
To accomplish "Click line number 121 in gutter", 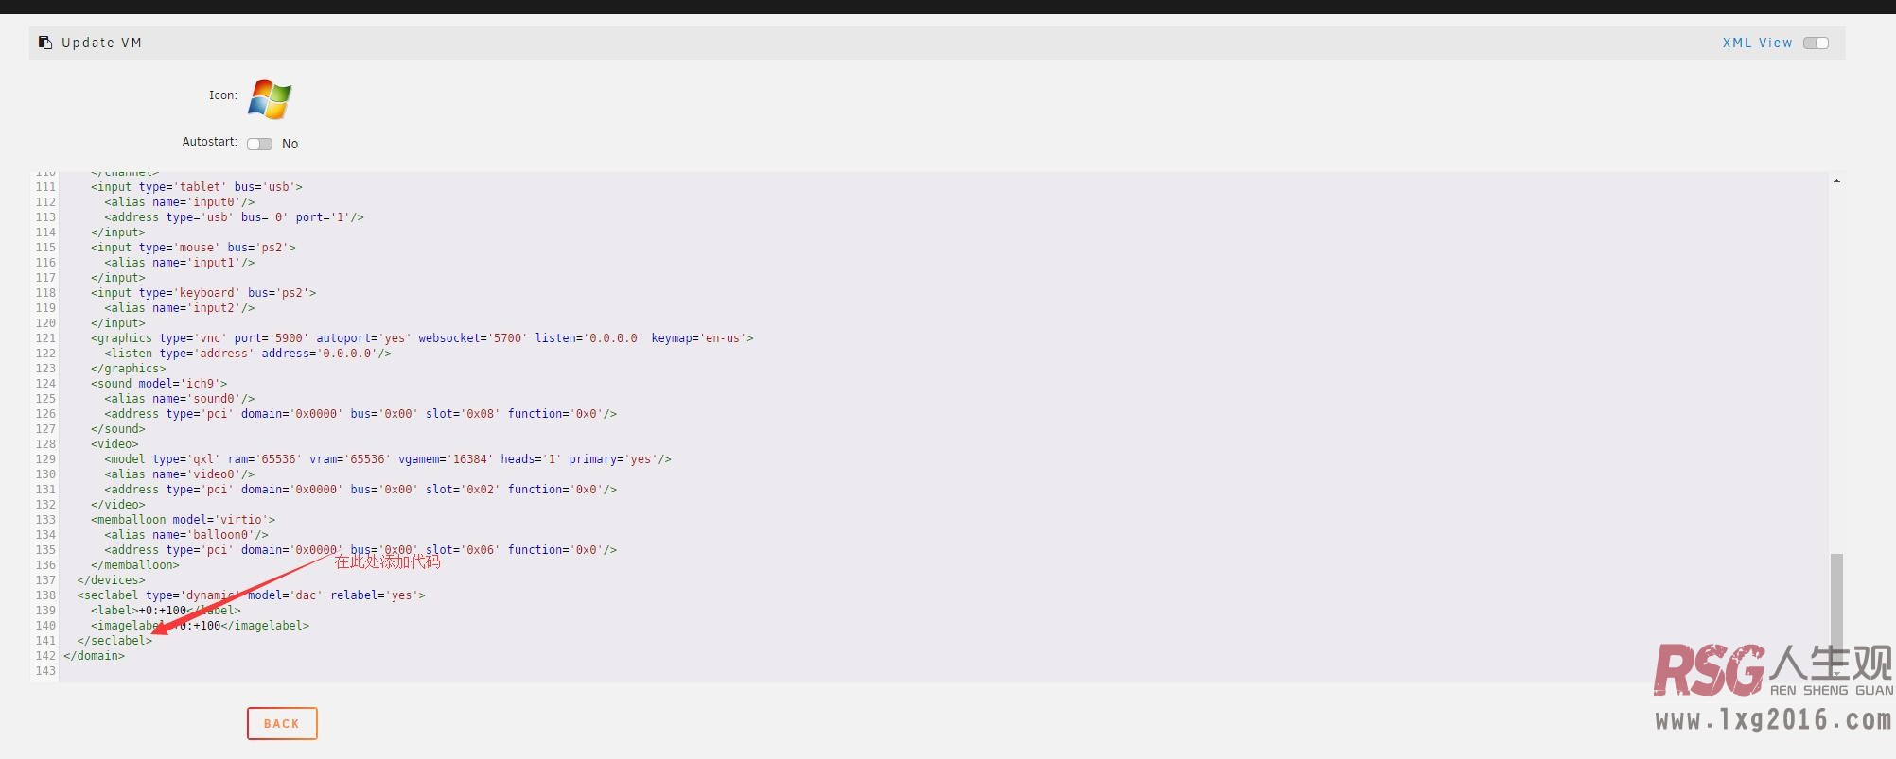I will click(45, 338).
